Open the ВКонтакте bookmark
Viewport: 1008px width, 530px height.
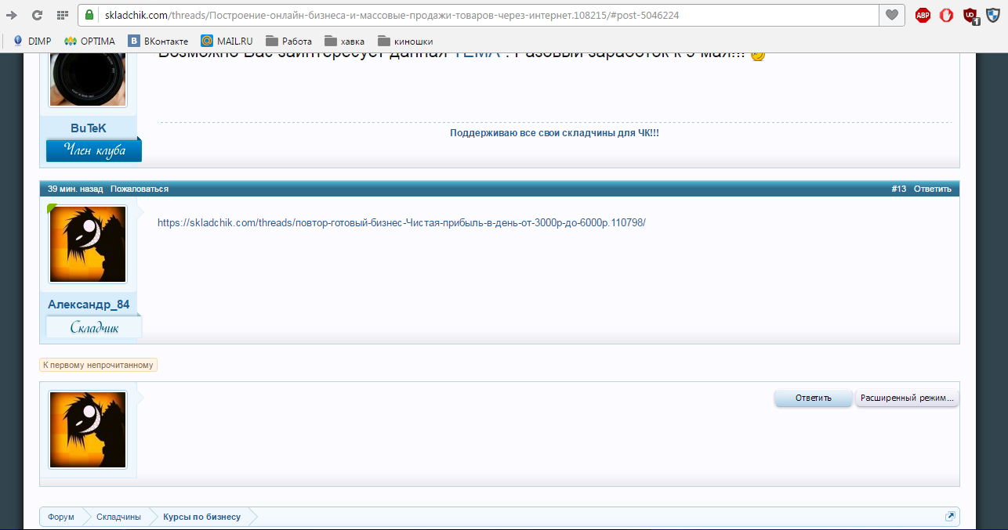click(x=159, y=41)
